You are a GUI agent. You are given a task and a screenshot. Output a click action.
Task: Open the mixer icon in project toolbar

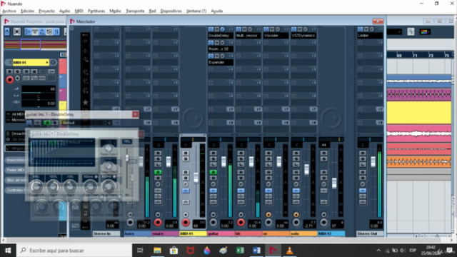pyautogui.click(x=56, y=31)
